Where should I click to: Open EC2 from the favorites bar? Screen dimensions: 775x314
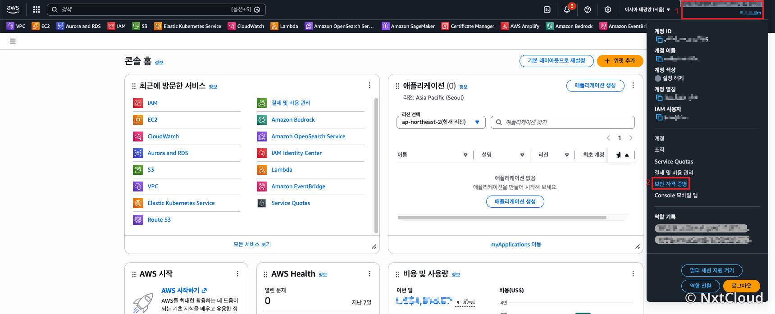coord(41,26)
